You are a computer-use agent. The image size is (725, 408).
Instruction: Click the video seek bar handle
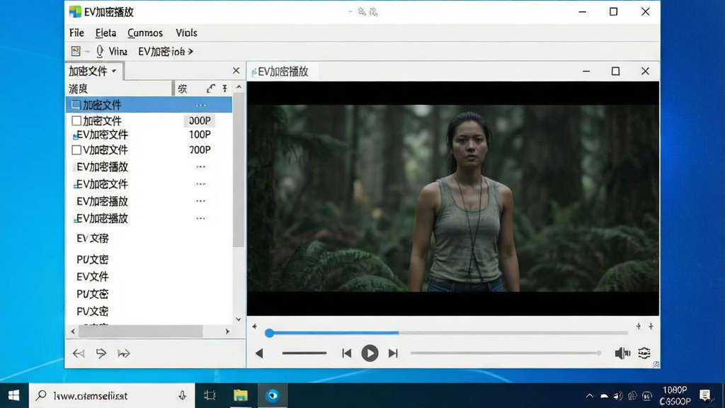point(269,333)
